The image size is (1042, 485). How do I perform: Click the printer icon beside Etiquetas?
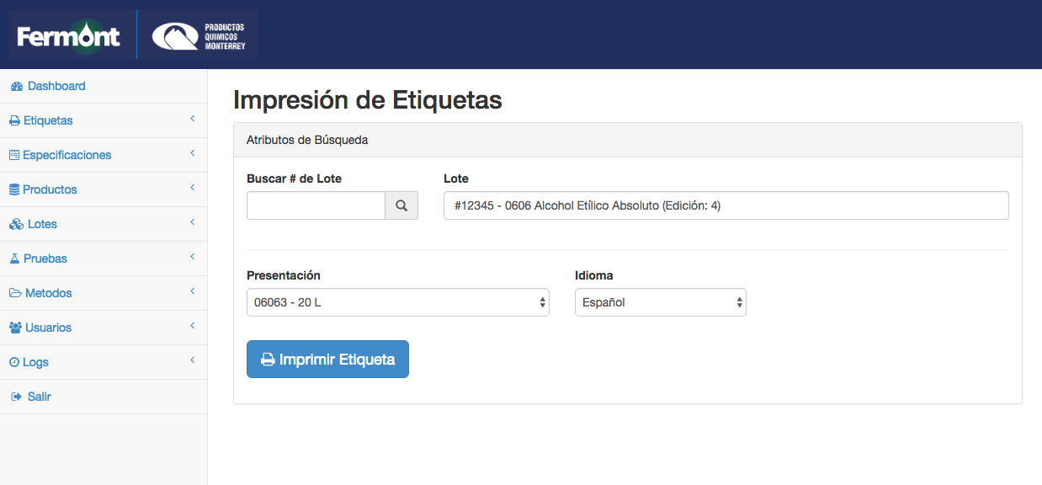(14, 121)
